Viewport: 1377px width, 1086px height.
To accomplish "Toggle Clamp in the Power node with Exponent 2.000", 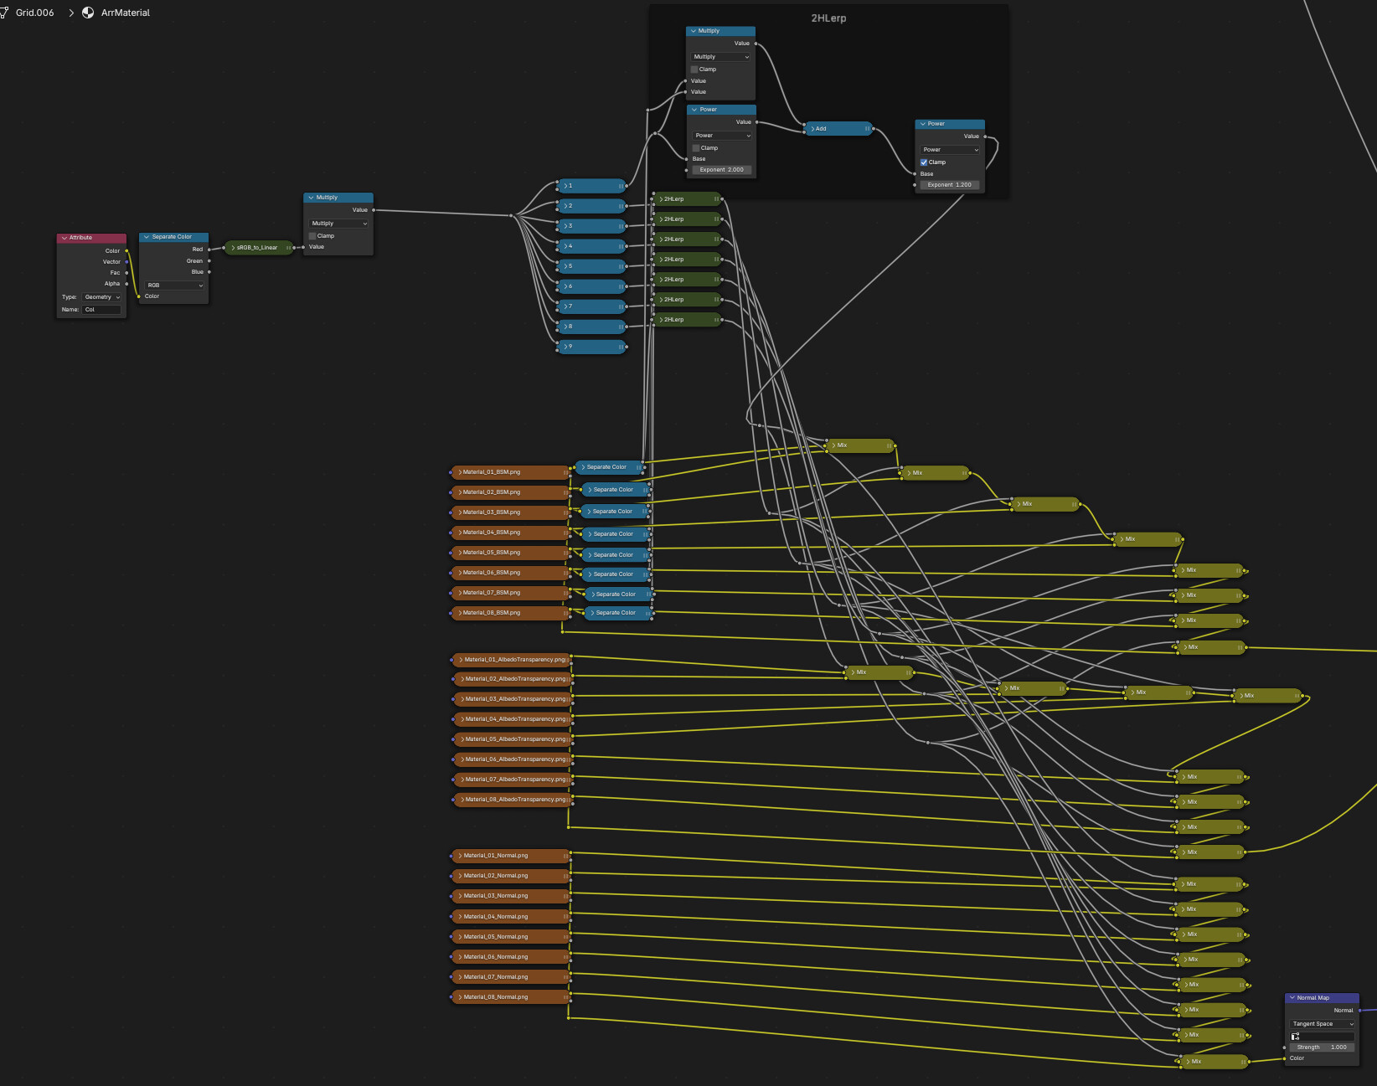I will (696, 148).
